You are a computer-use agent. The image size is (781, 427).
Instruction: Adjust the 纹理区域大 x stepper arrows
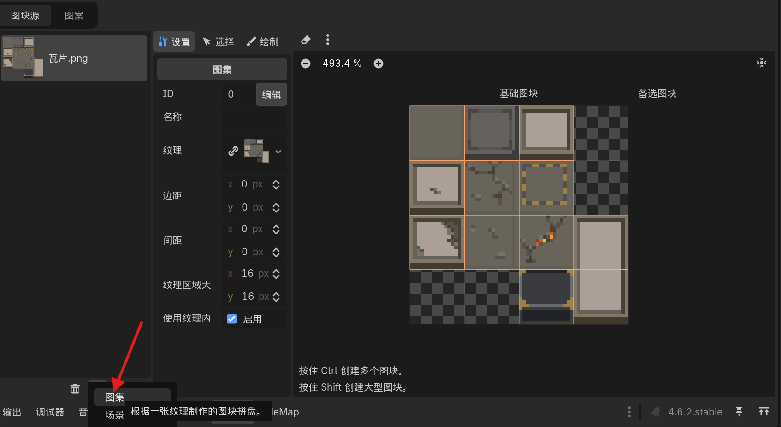coord(276,274)
